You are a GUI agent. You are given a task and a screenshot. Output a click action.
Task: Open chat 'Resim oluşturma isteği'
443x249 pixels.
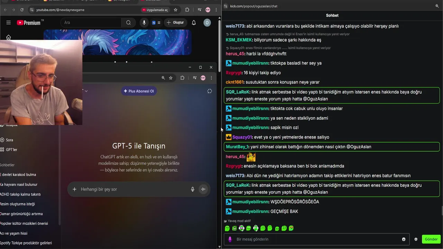coord(17,204)
